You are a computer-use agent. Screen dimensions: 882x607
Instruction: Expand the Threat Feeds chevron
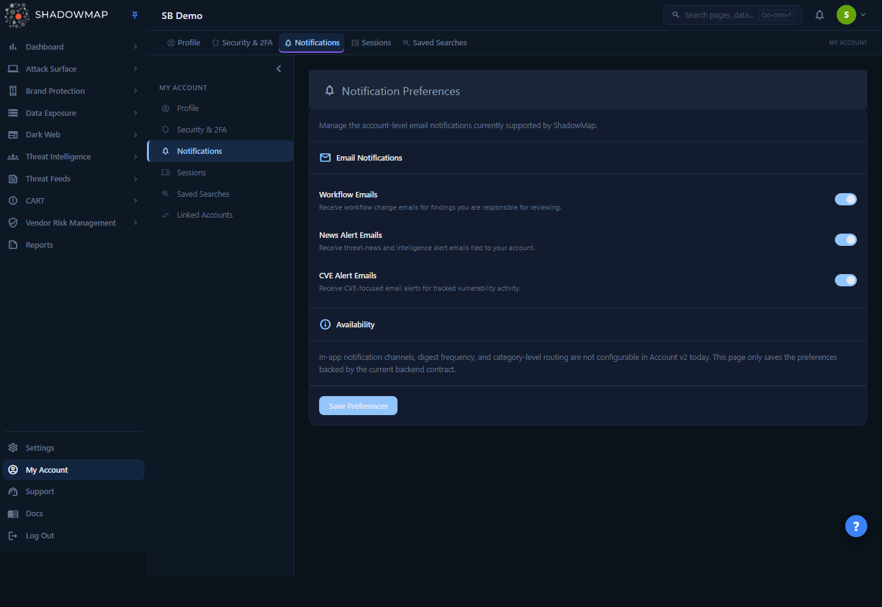click(x=135, y=179)
